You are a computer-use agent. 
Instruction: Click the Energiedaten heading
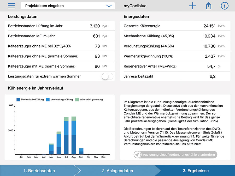point(136,16)
